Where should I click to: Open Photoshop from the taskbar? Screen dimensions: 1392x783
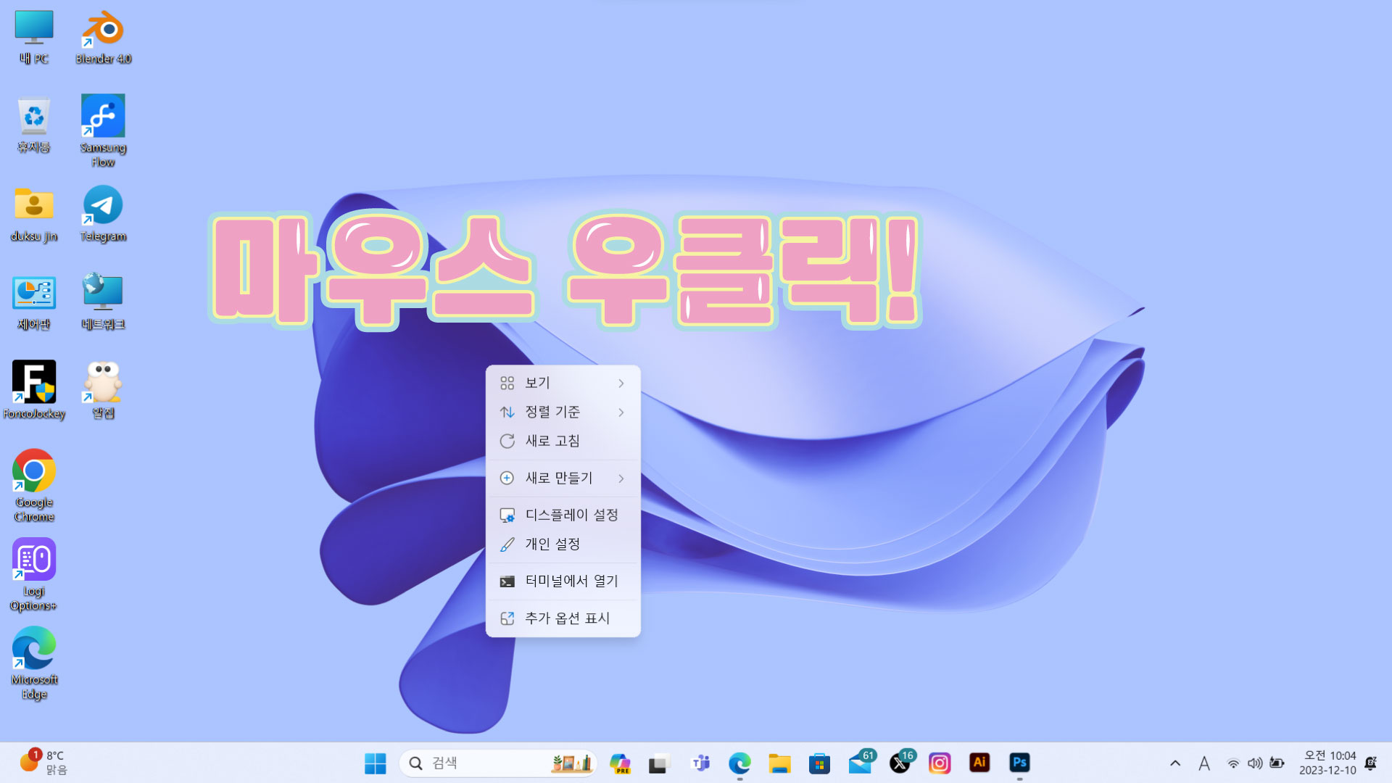pyautogui.click(x=1019, y=763)
